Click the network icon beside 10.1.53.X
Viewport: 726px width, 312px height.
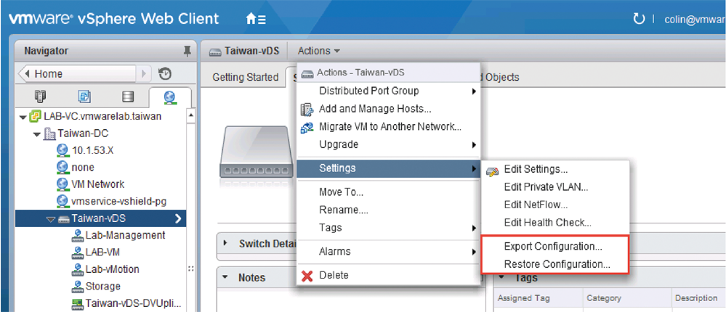(62, 149)
